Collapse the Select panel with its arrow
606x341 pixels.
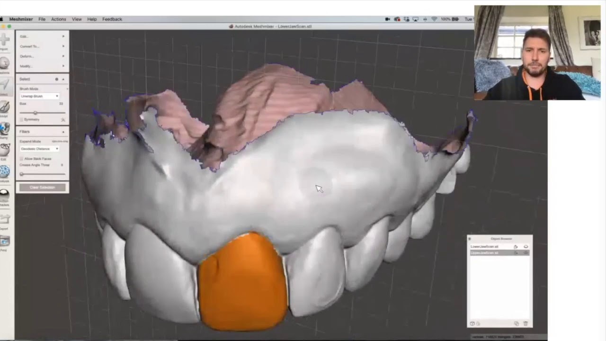point(63,79)
